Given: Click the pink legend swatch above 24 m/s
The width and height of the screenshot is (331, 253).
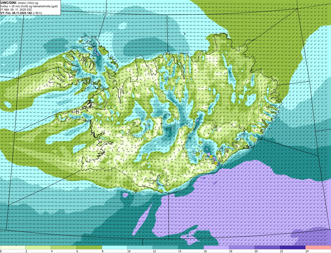Looking at the screenshot, I should tap(318, 248).
